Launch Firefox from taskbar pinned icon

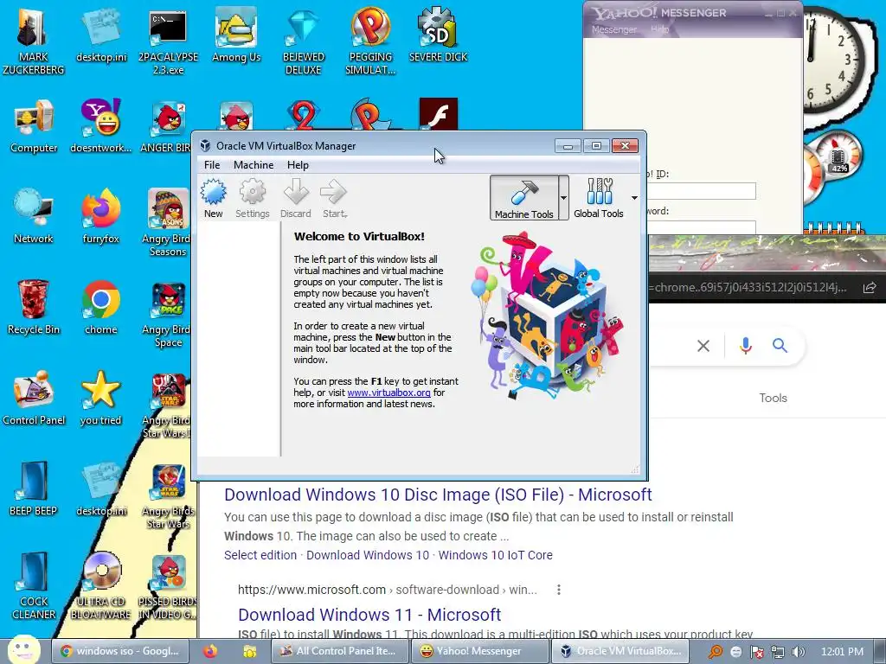[210, 651]
